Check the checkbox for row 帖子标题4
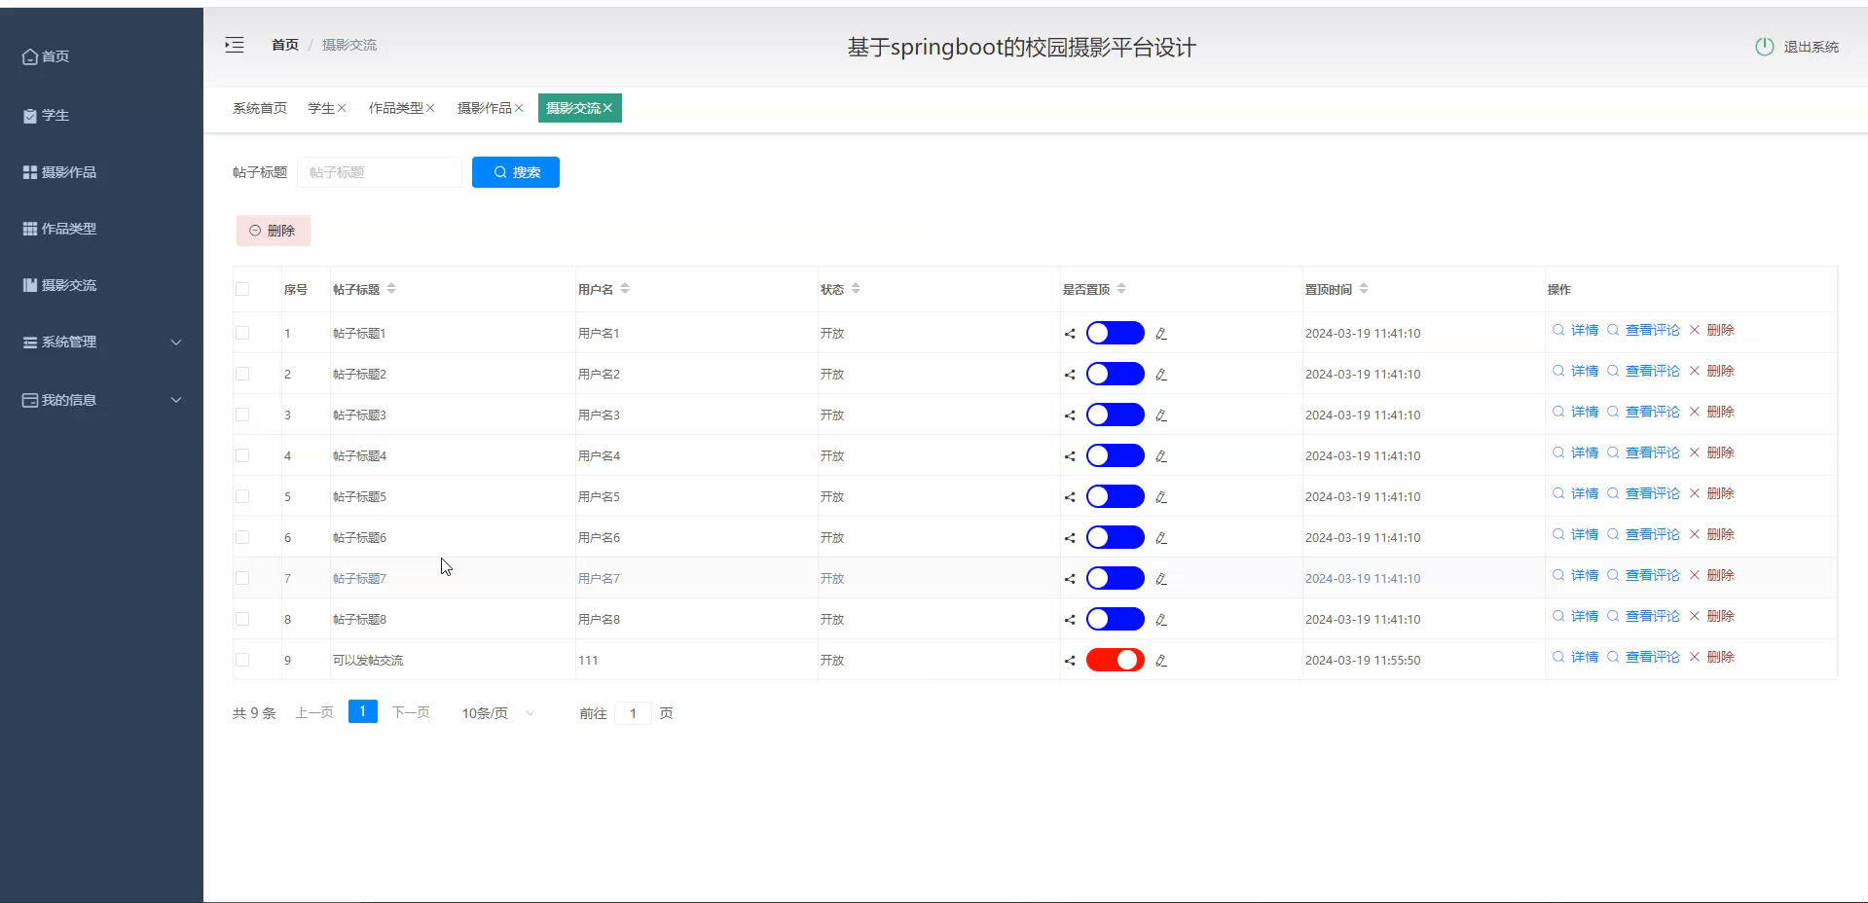The height and width of the screenshot is (903, 1868). tap(242, 455)
